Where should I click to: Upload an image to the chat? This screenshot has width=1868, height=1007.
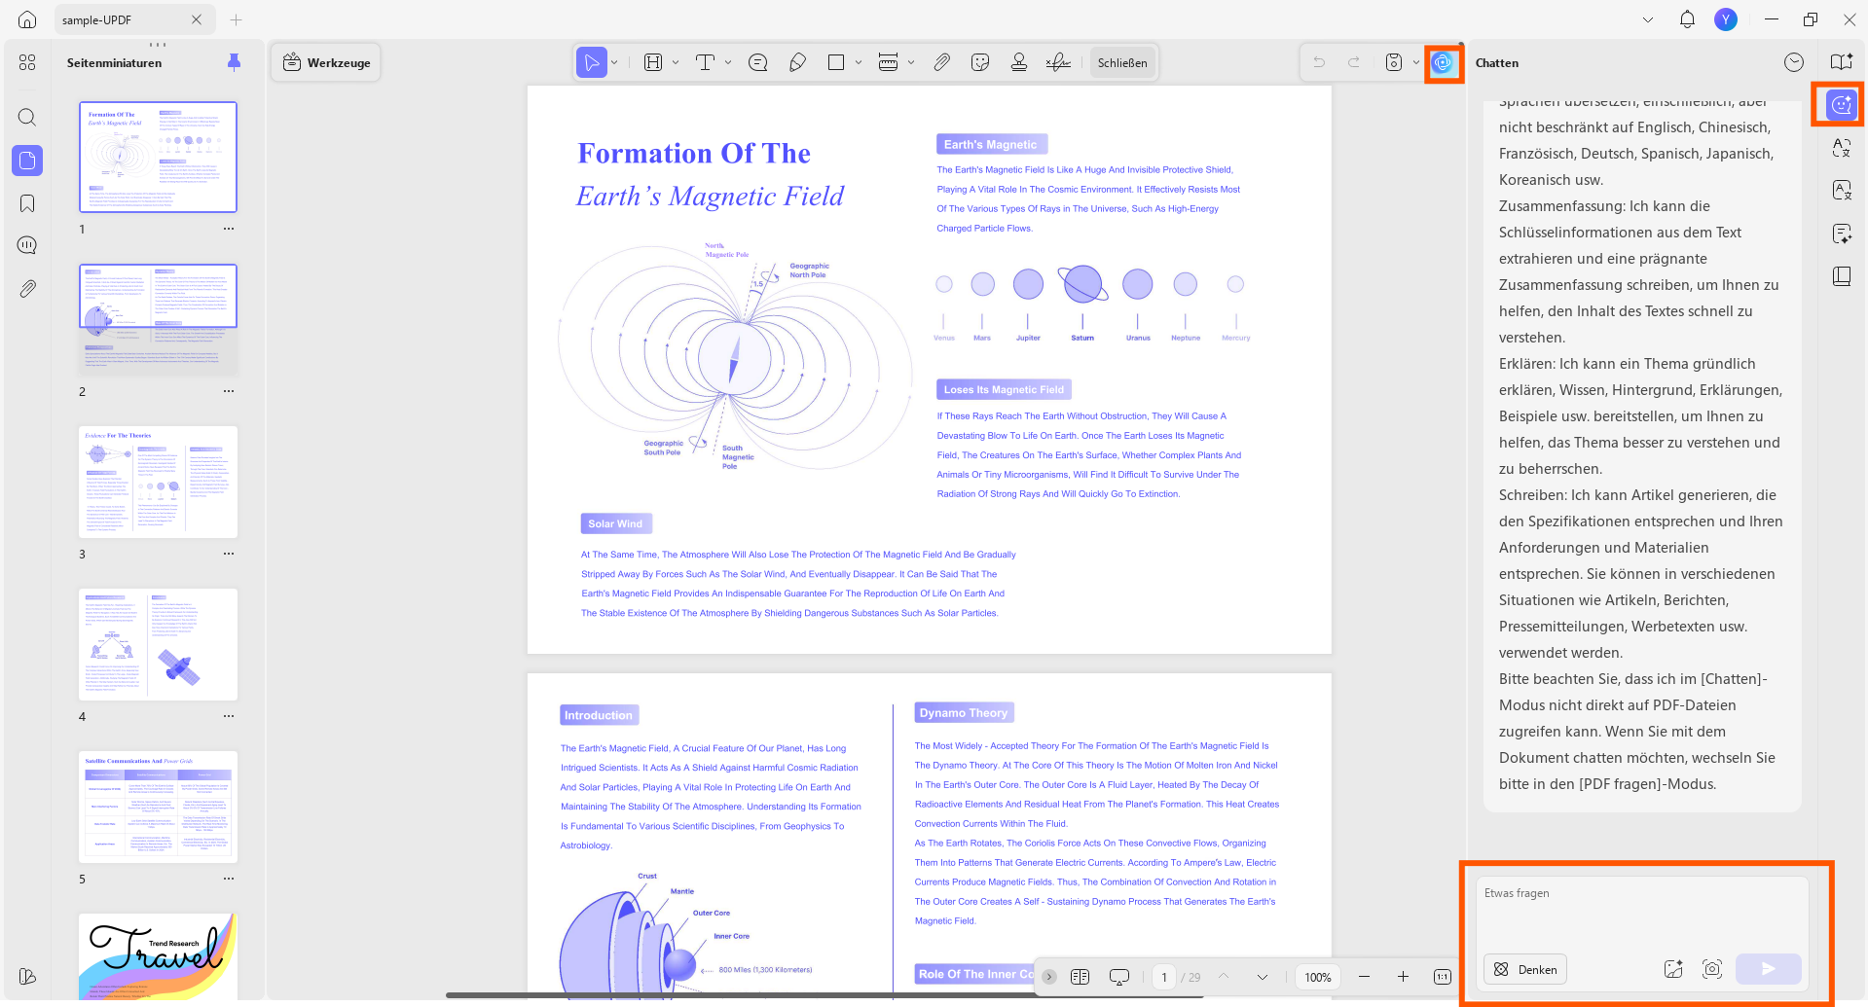1673,969
